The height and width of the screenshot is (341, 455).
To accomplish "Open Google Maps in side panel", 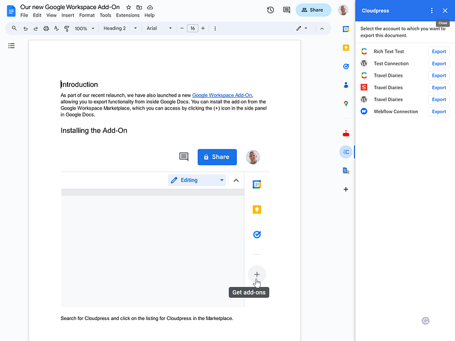I will 345,103.
